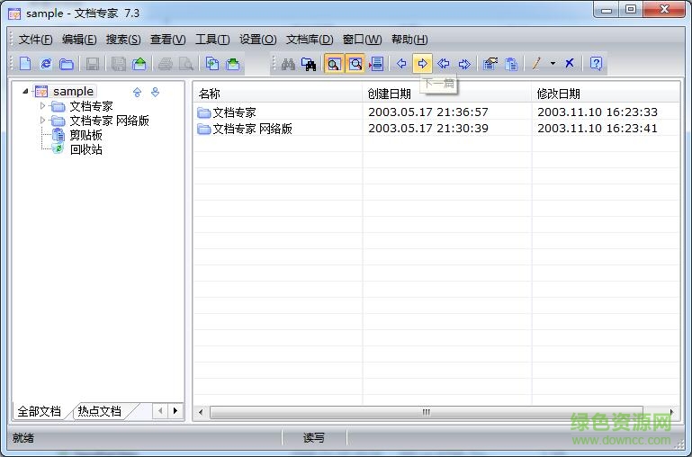The height and width of the screenshot is (457, 692).
Task: Toggle the second highlighted magnifier toolbar button
Action: tap(355, 64)
